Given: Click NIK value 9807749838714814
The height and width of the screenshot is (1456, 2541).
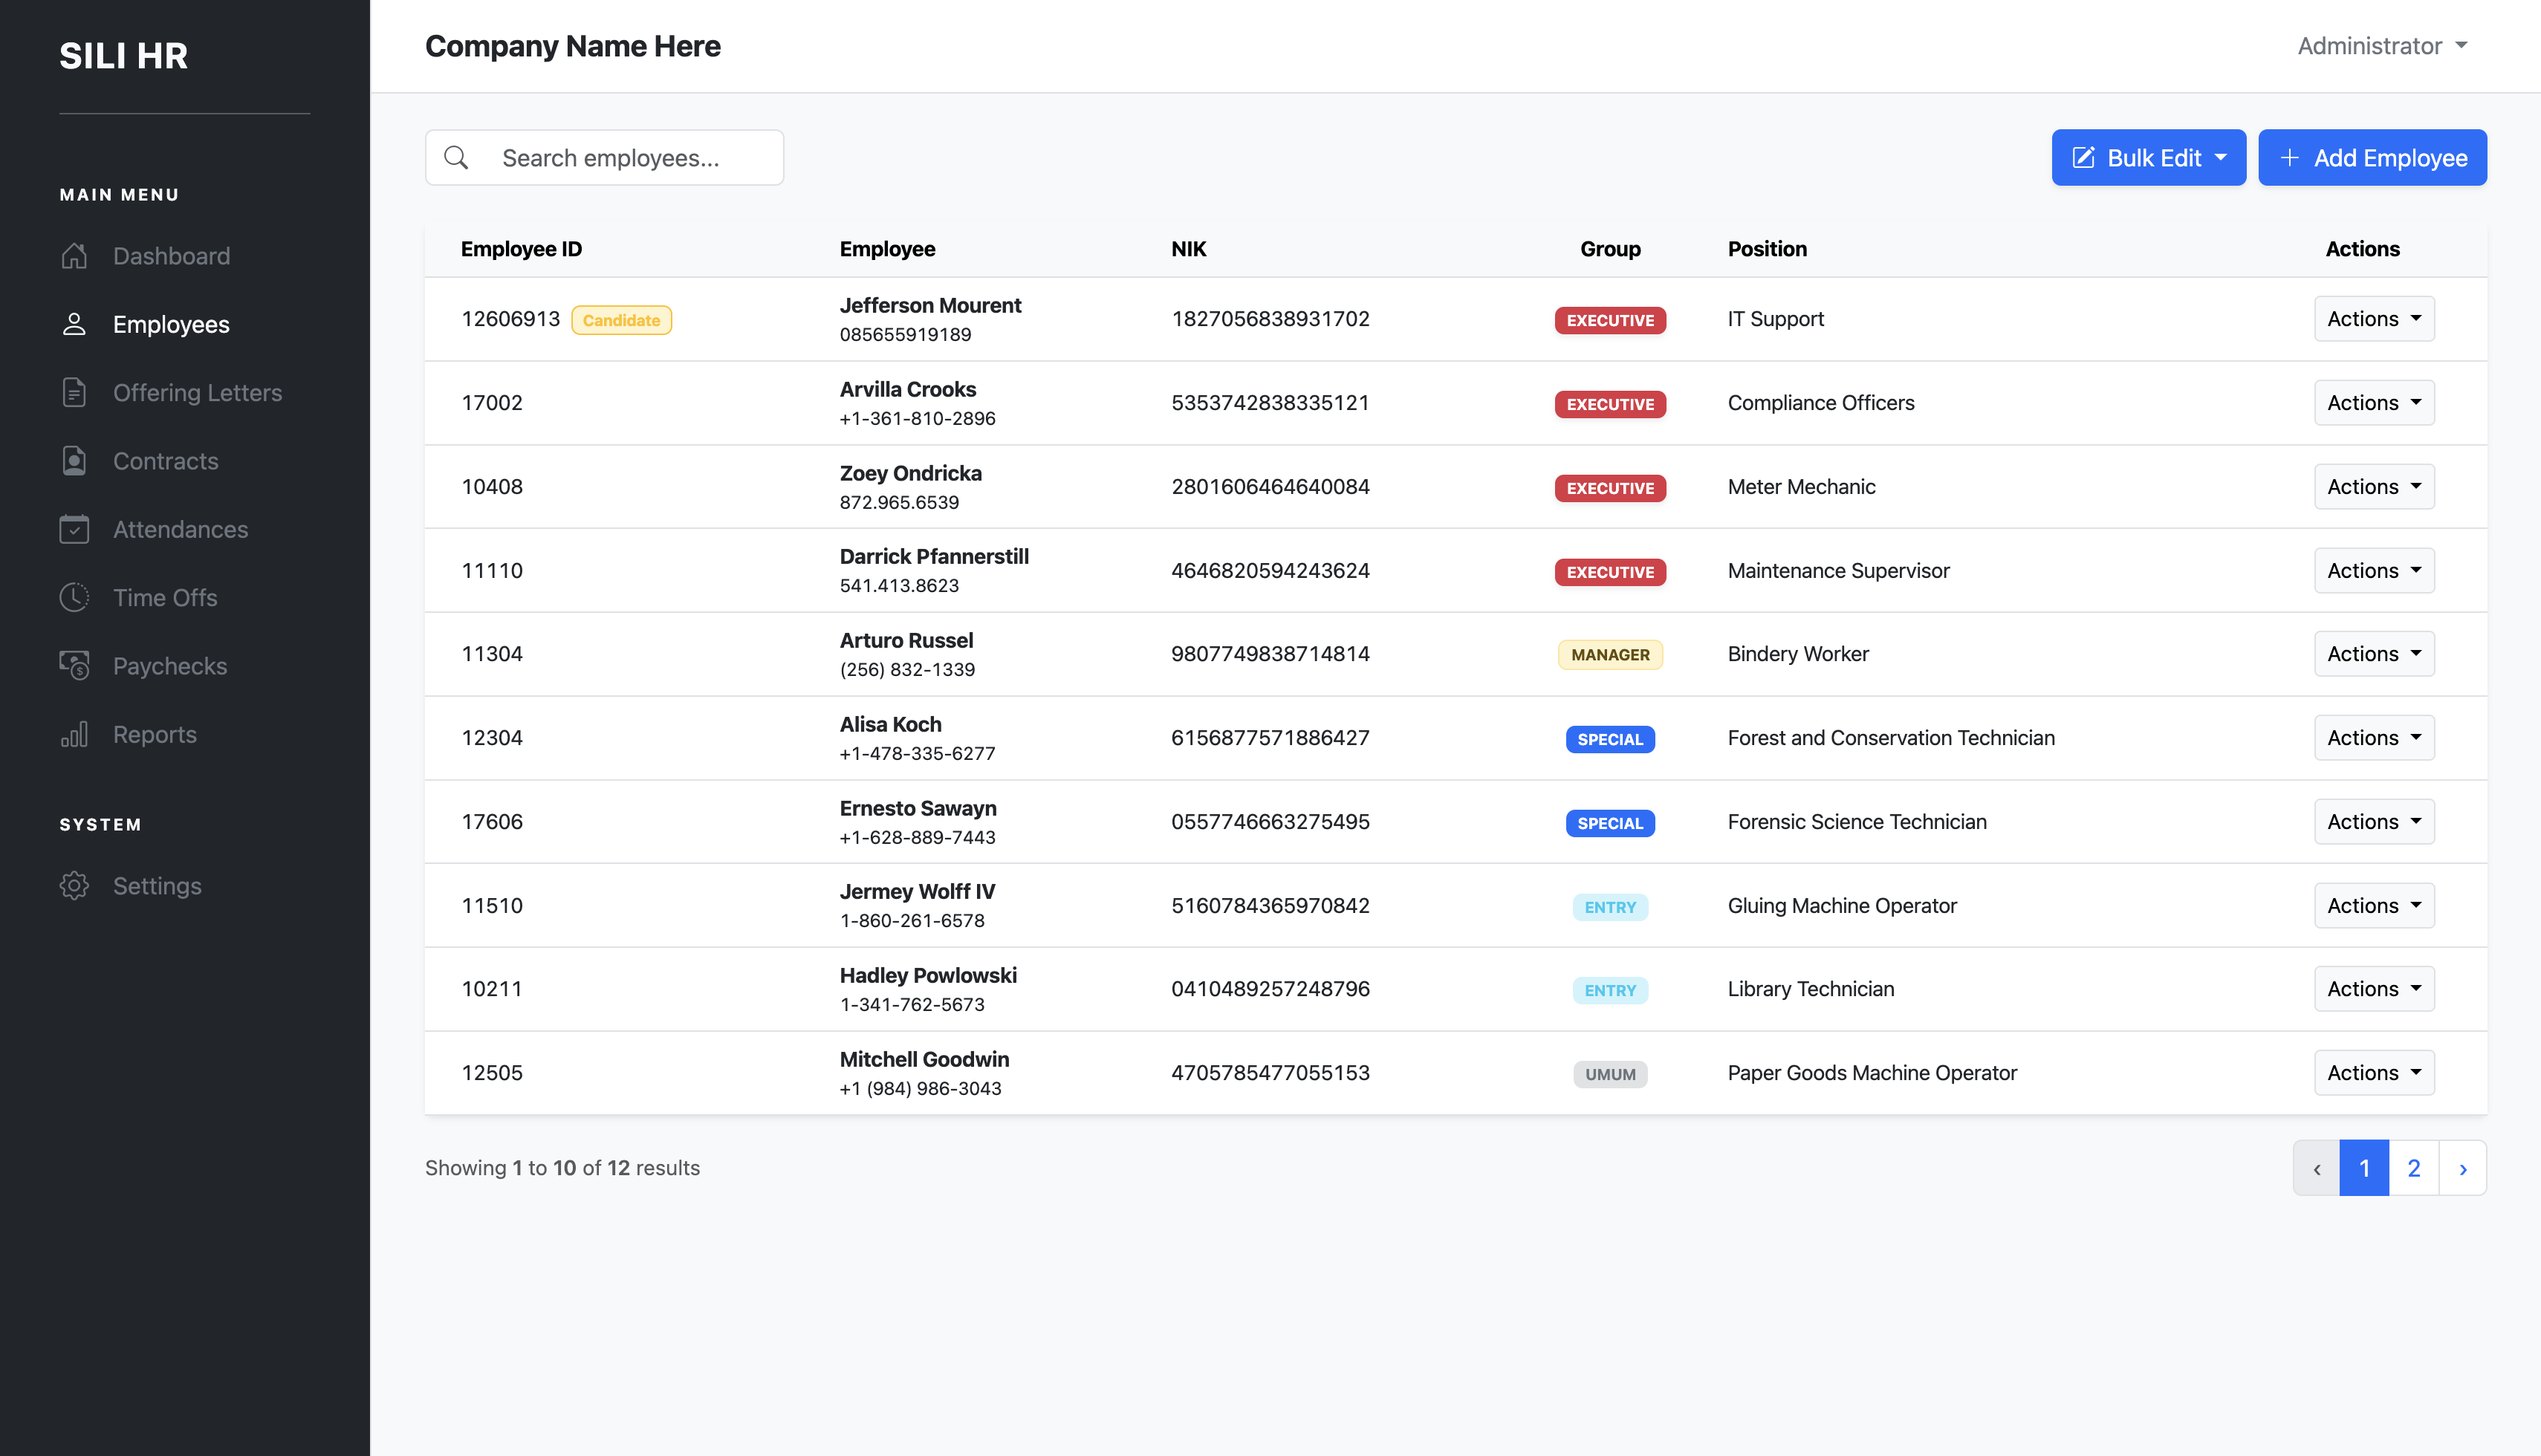Looking at the screenshot, I should (x=1270, y=654).
